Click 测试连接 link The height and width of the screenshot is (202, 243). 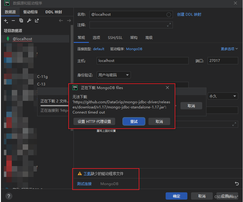click(x=84, y=184)
